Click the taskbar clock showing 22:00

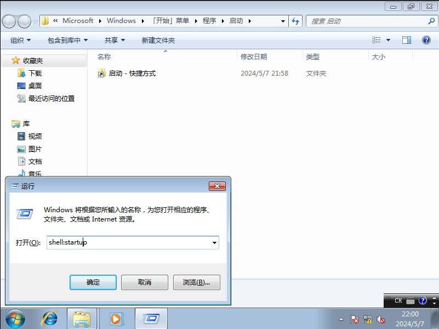[x=410, y=314]
